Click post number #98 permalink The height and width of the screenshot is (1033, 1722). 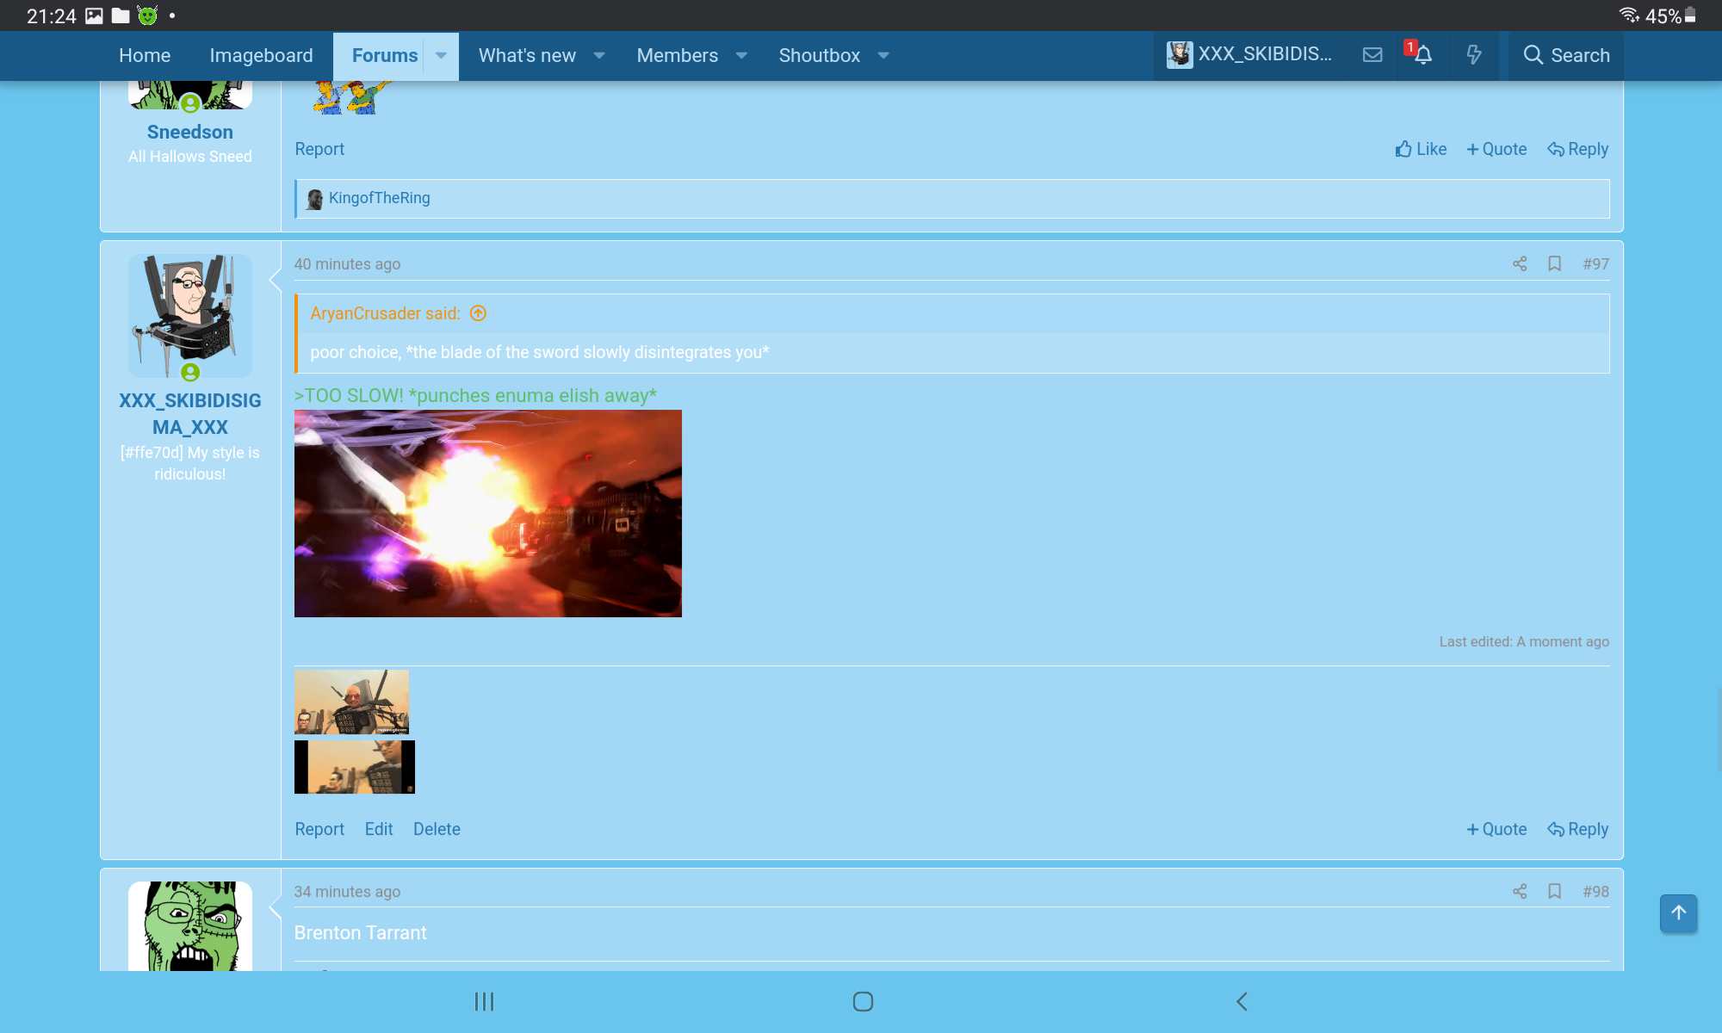coord(1595,891)
